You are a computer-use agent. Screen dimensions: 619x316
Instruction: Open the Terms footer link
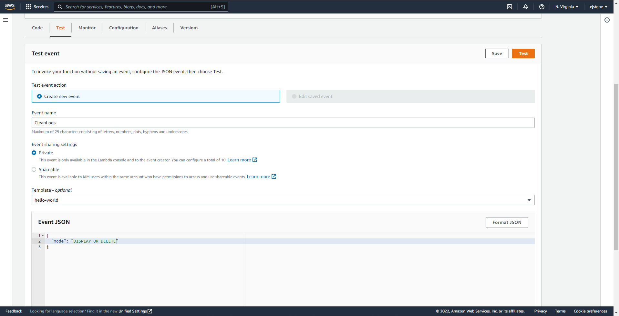(x=560, y=311)
